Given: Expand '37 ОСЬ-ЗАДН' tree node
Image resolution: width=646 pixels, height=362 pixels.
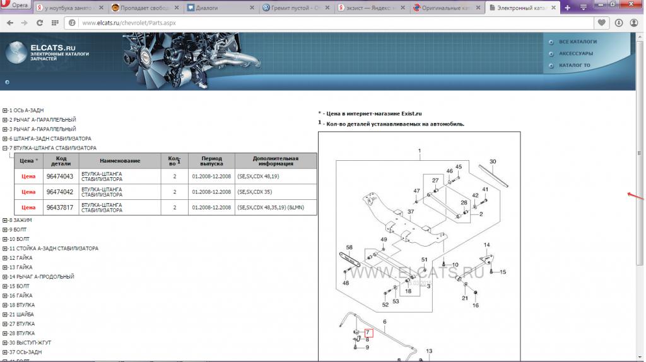Looking at the screenshot, I should (x=5, y=353).
